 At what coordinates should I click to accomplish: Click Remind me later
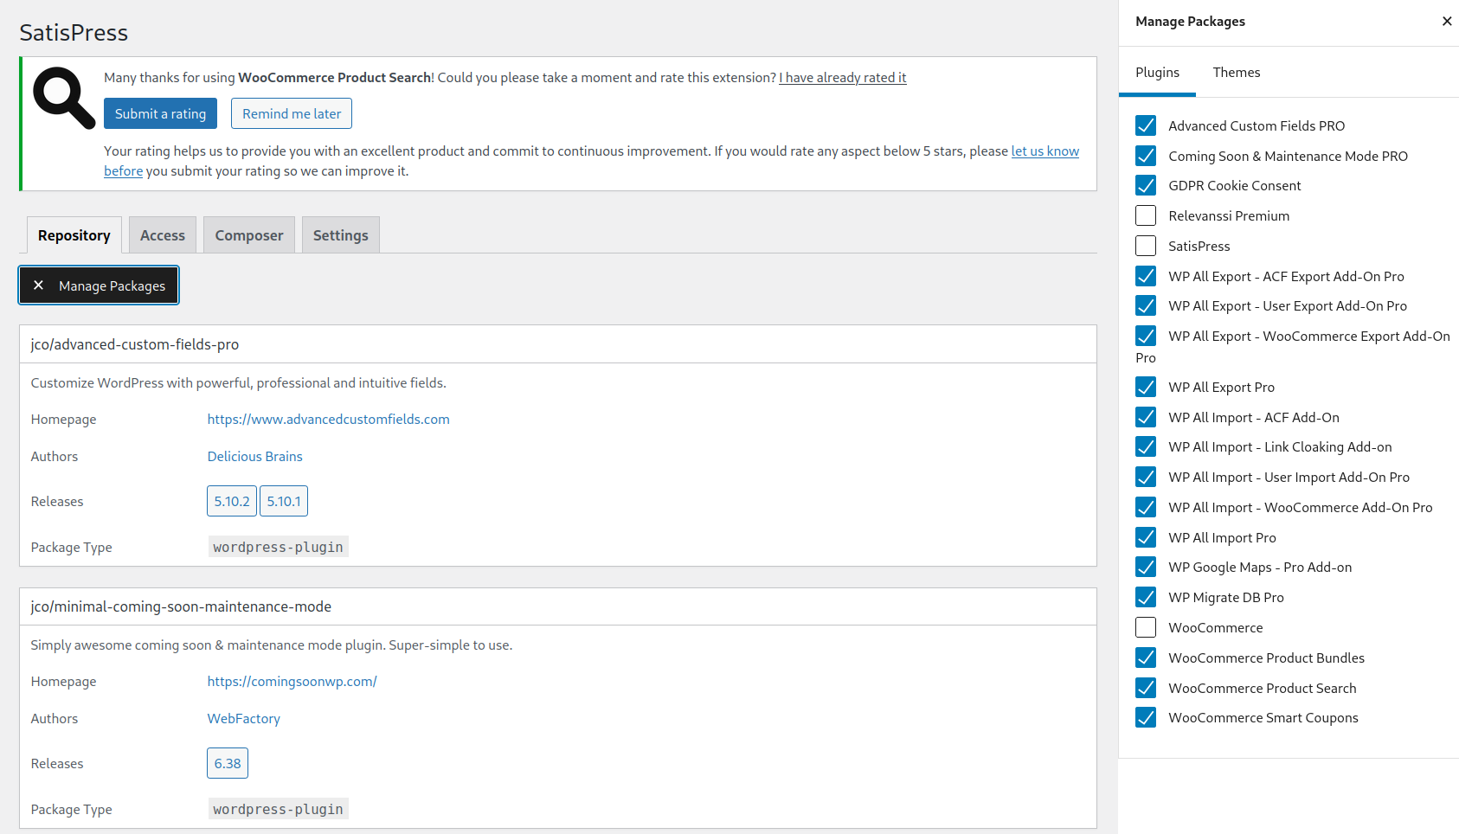tap(291, 113)
